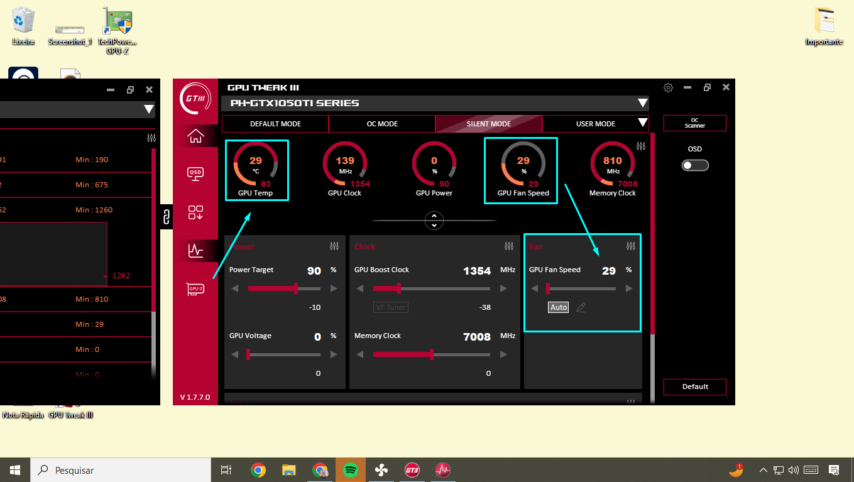The height and width of the screenshot is (482, 854).
Task: Increase GPU Voltage with right arrow
Action: click(334, 354)
